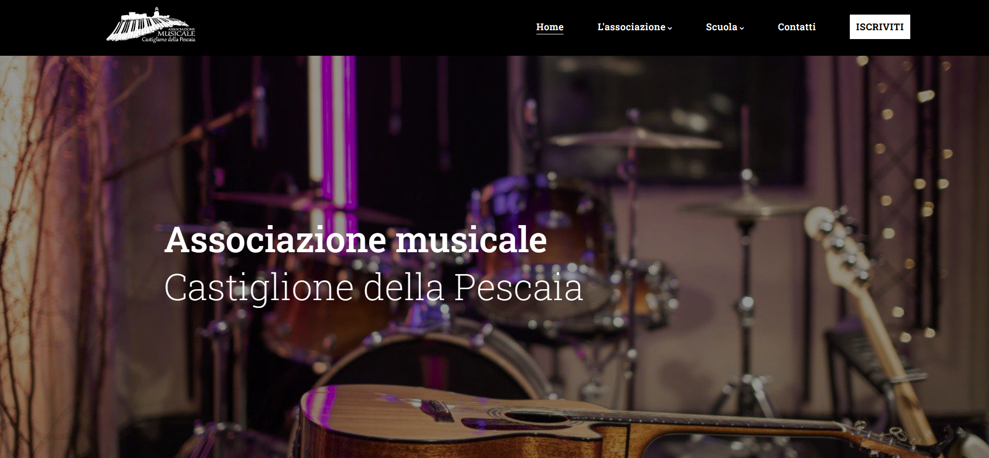Click the acoustic guitar sound hole
This screenshot has height=458, width=989.
click(x=537, y=417)
